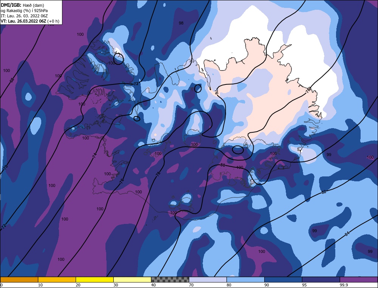Click the purple legend swatch above 99.9
The image size is (378, 288).
point(359,280)
